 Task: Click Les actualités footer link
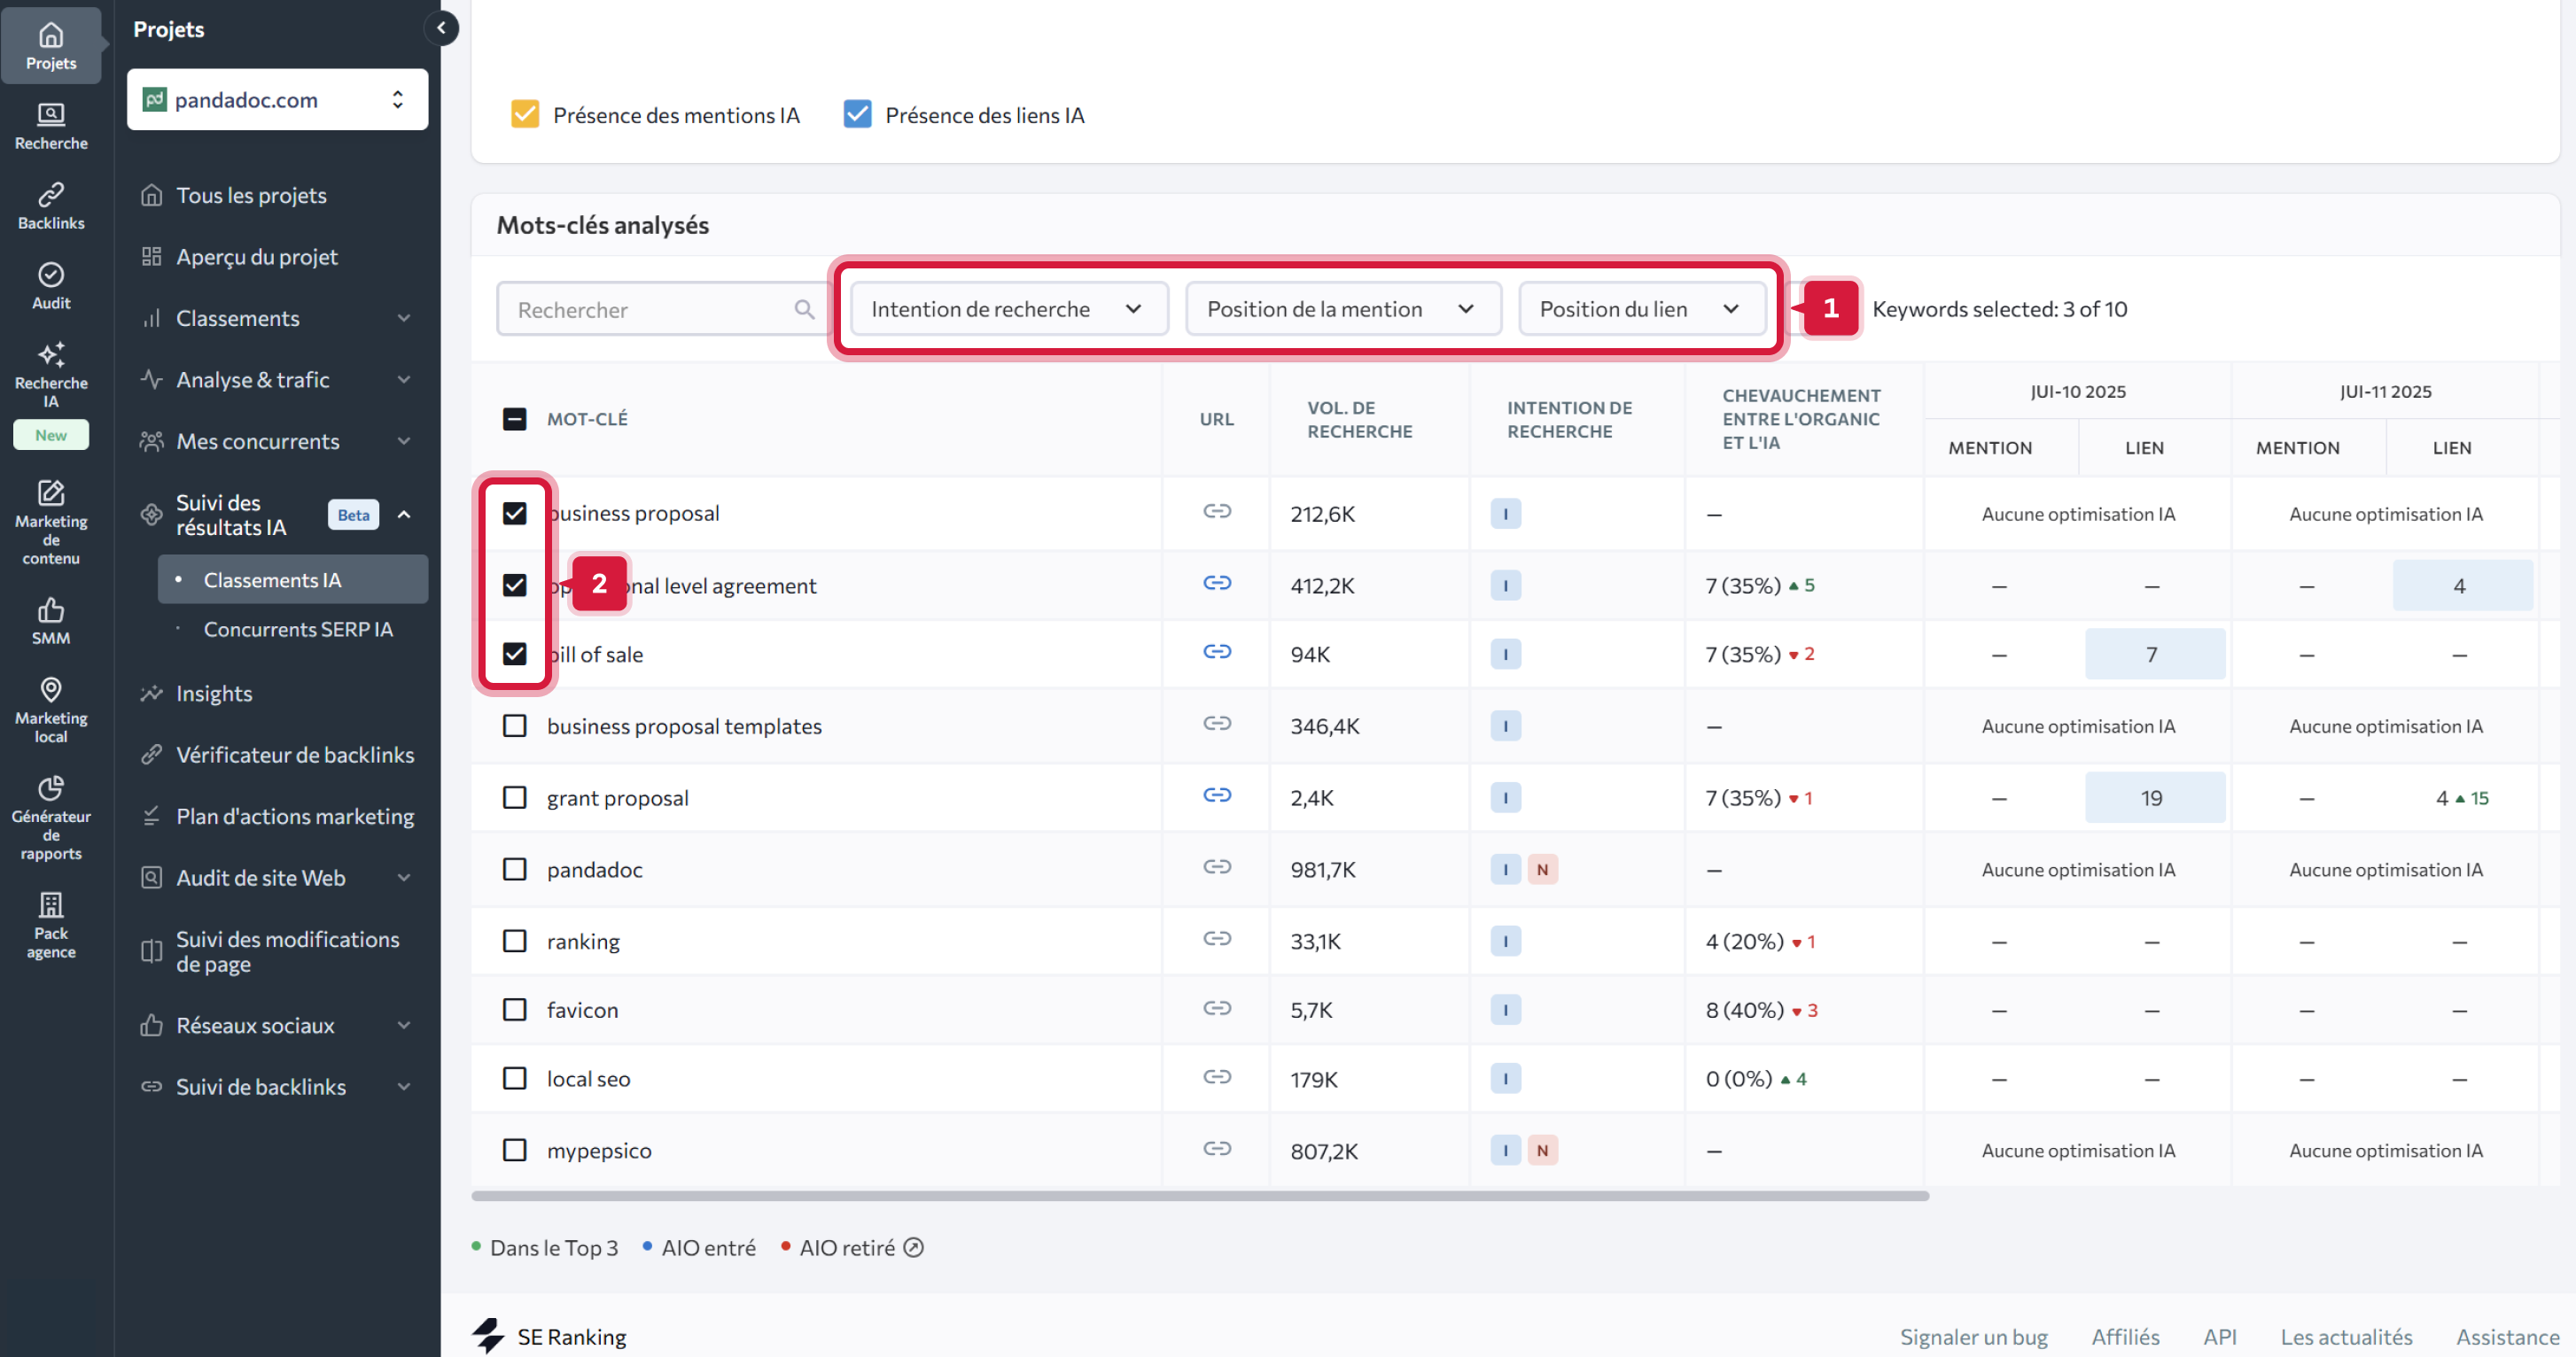[x=2346, y=1336]
